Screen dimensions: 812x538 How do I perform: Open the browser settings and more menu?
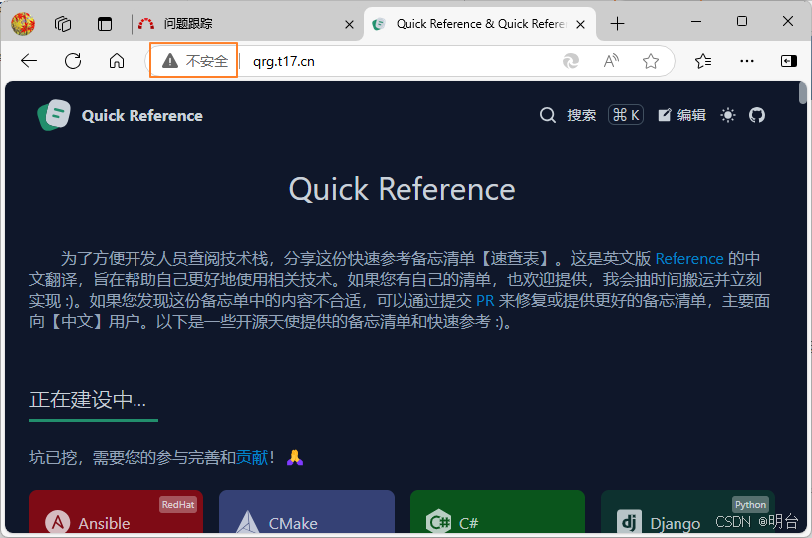[747, 61]
